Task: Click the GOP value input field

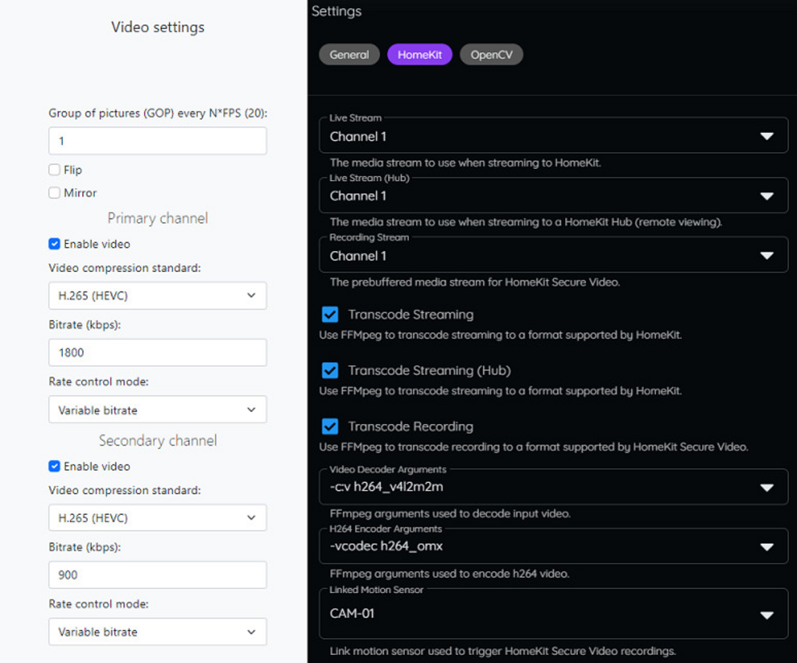Action: click(x=158, y=141)
